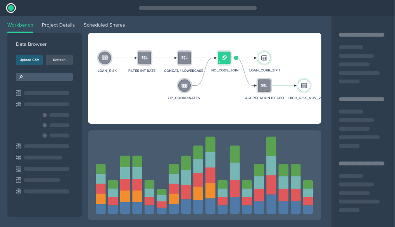Click the search magnifier in Data Browser
Viewport: 395px width, 227px height.
click(x=20, y=77)
